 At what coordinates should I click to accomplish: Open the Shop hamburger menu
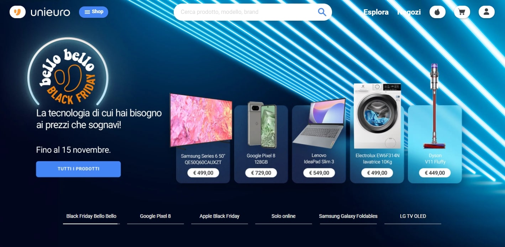tap(94, 12)
